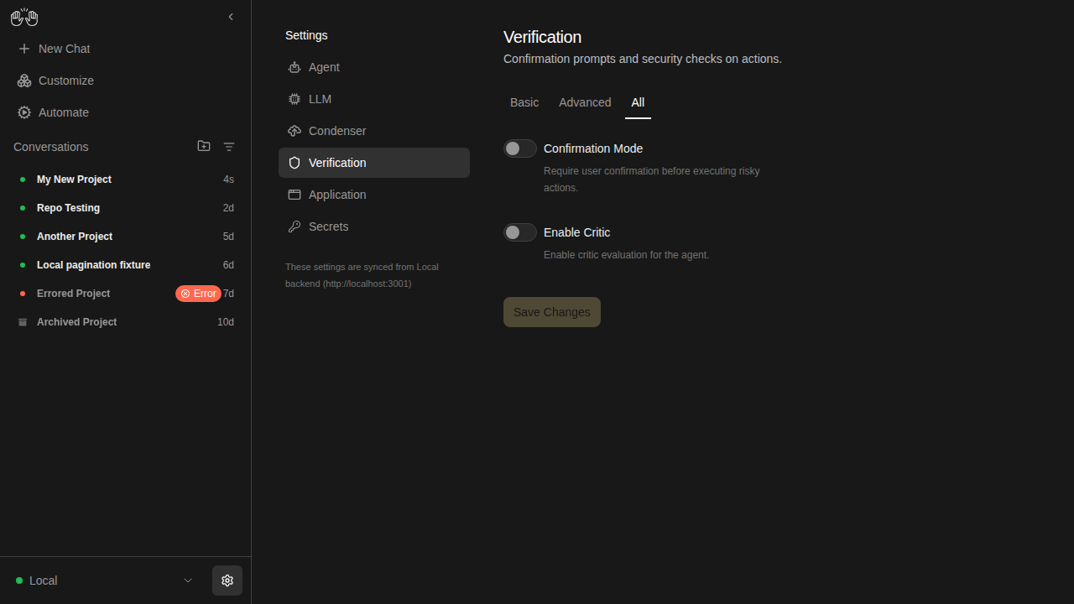Click the Agent robot icon
The image size is (1074, 604).
point(295,67)
